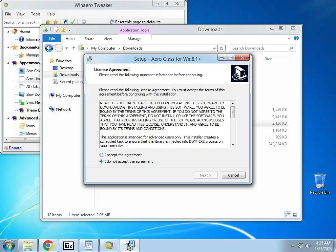
Task: Open recent locations dropdown in Explorer
Action: (66, 48)
